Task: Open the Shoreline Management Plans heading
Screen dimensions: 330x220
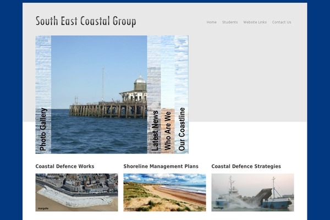Action: tap(161, 166)
